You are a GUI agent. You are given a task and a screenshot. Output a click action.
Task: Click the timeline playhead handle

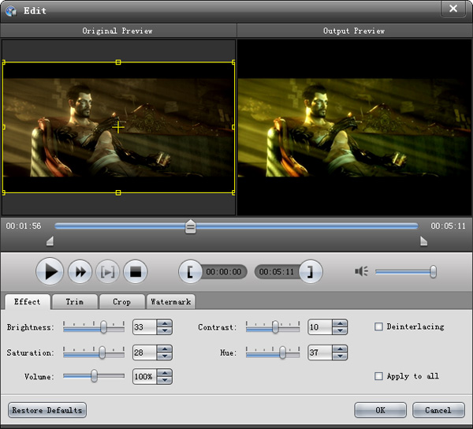(190, 226)
